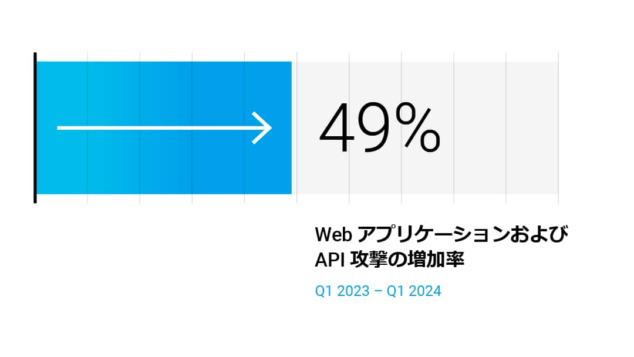Click the word "Web" in heading
The image size is (634, 357).
[333, 234]
